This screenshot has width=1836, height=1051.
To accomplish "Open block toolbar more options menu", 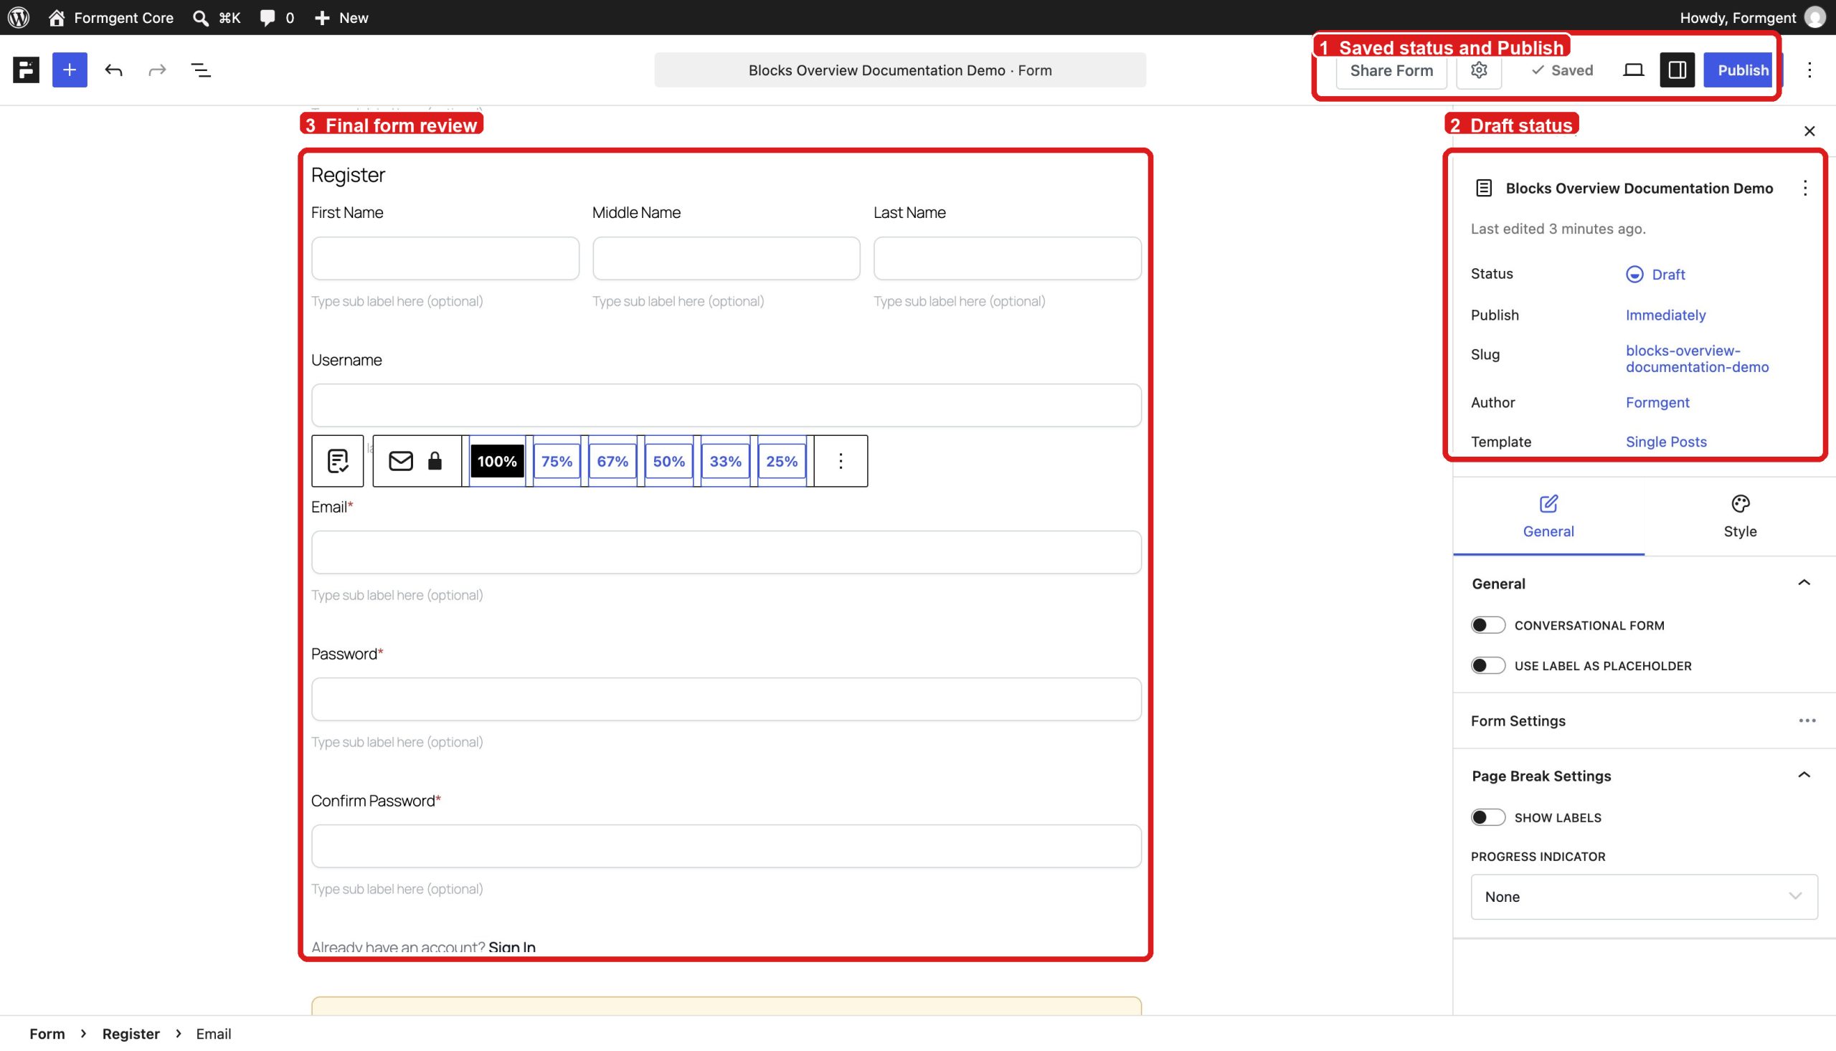I will [841, 460].
